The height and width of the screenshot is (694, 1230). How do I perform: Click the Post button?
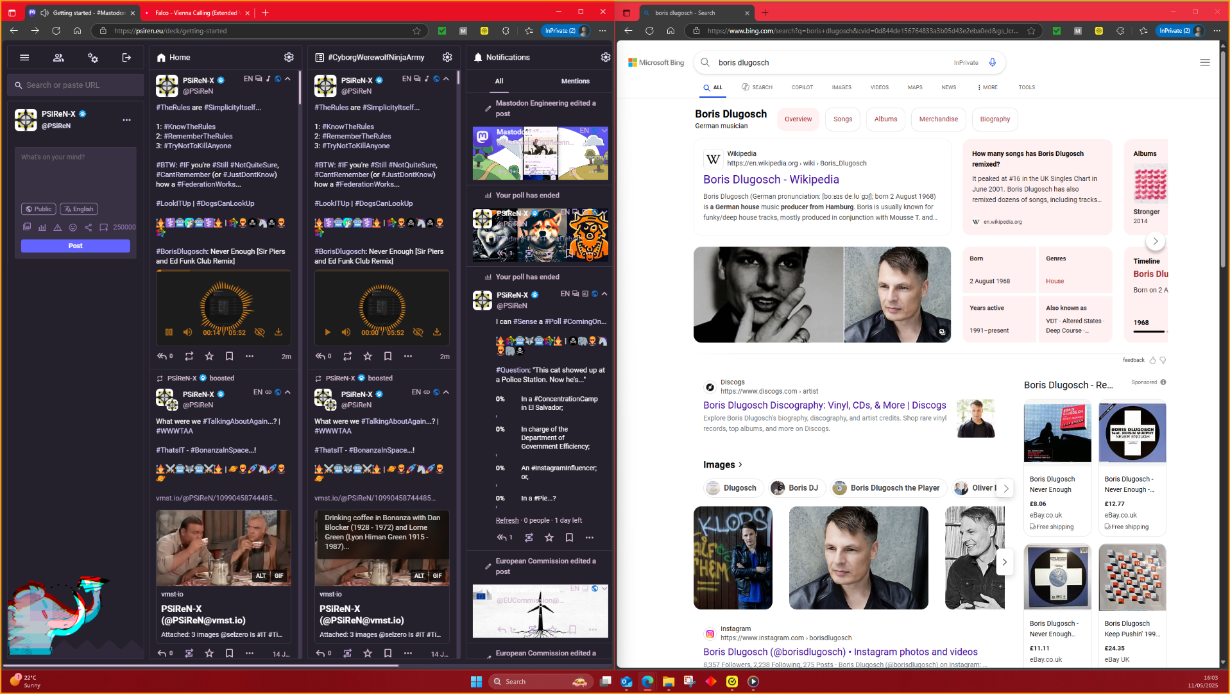(x=76, y=246)
